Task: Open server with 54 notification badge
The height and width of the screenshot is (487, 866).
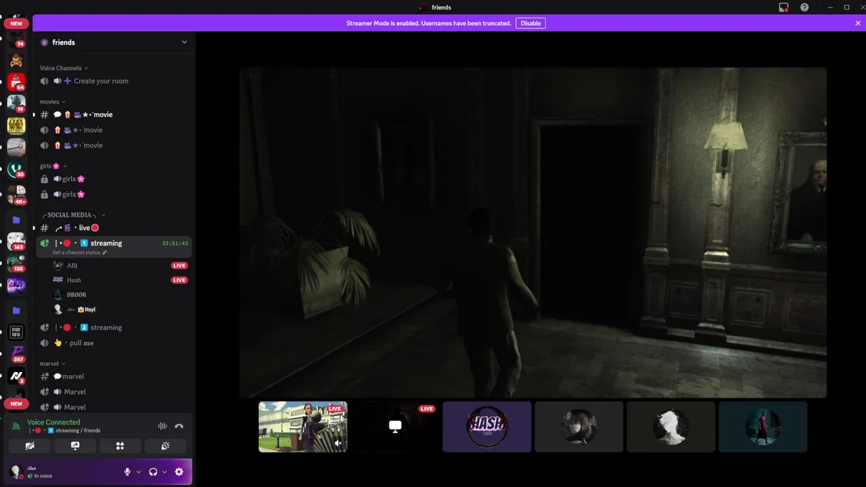Action: (16, 82)
